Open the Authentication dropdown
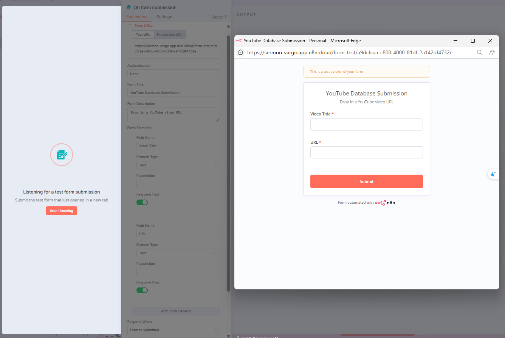This screenshot has height=338, width=505. pos(173,74)
